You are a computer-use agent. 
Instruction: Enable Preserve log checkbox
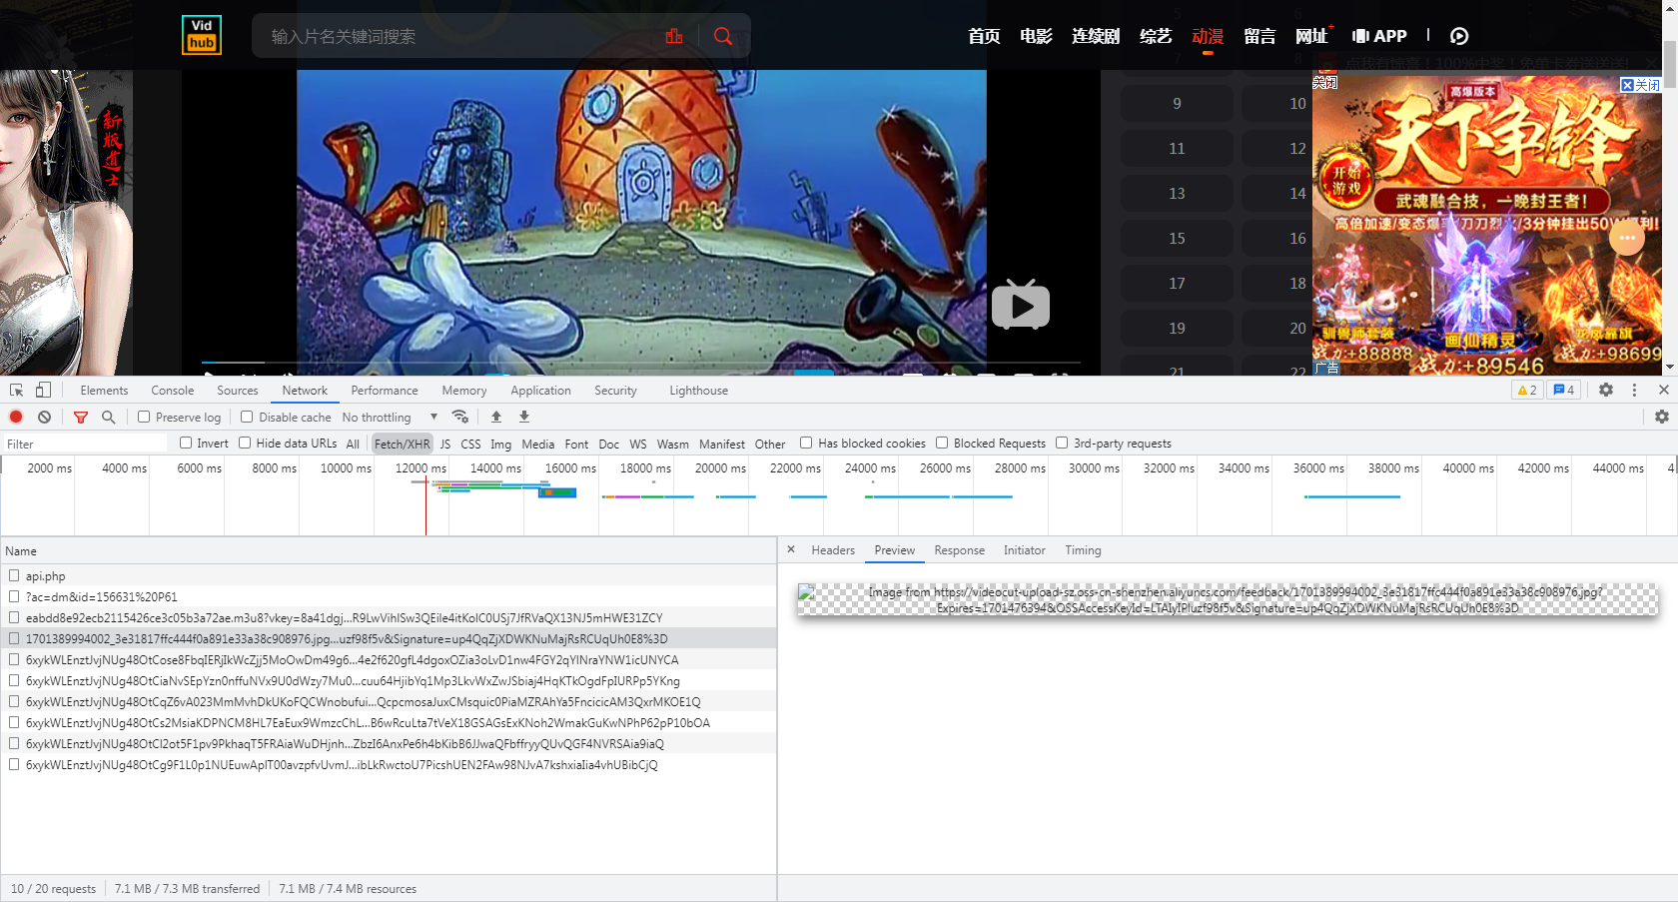pyautogui.click(x=144, y=417)
